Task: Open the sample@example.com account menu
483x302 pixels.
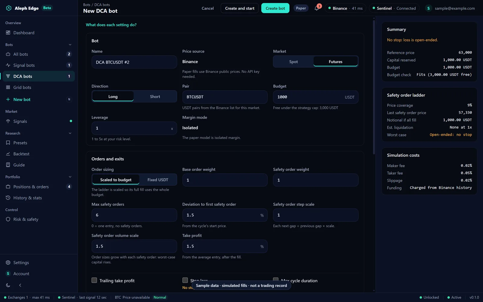Action: coord(450,8)
